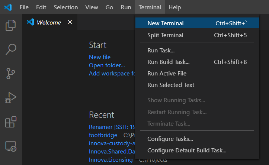Select Configure Default Build Task...
The height and width of the screenshot is (165, 269).
pos(187,151)
